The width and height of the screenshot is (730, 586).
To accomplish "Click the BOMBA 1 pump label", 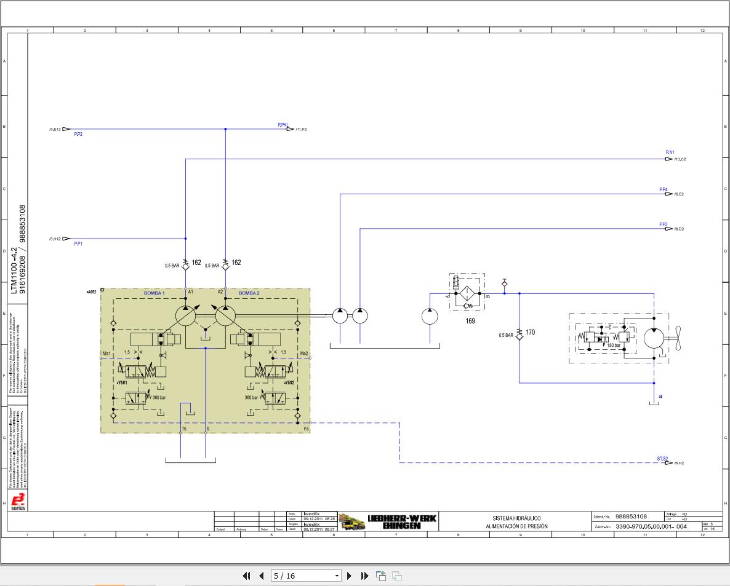I will tap(154, 293).
